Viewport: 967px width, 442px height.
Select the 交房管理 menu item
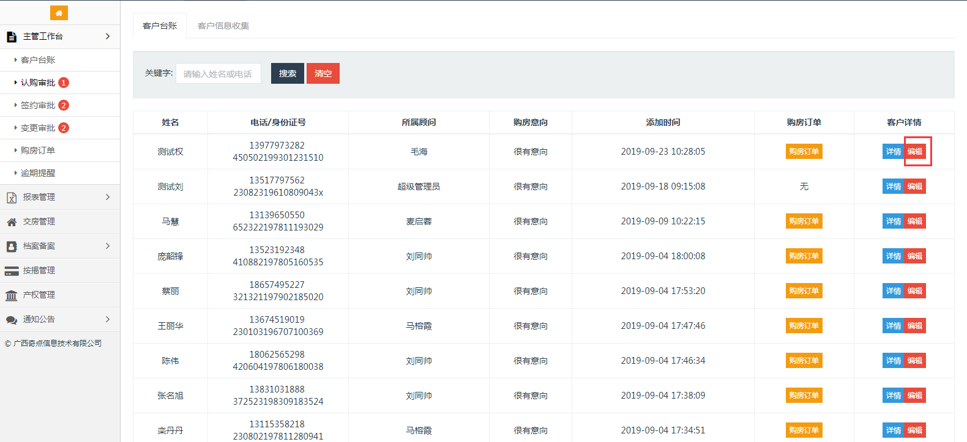pyautogui.click(x=60, y=221)
